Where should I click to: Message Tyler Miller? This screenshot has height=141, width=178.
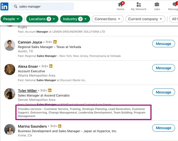tap(164, 92)
